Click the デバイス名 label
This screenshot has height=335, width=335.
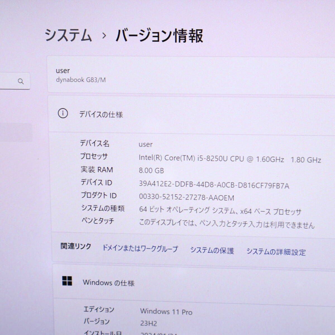point(95,143)
